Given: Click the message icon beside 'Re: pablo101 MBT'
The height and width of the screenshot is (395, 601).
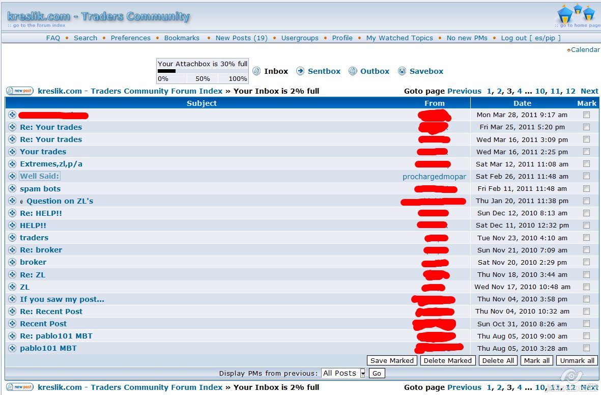Looking at the screenshot, I should click(12, 336).
